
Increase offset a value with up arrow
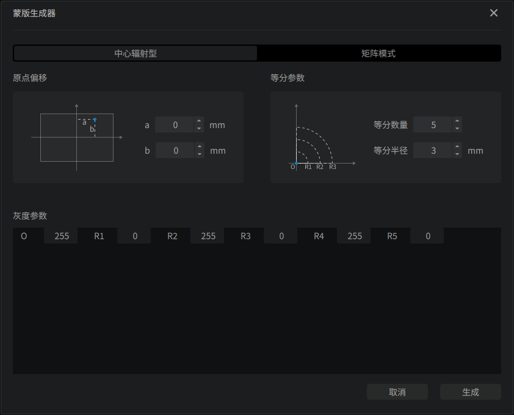point(199,121)
